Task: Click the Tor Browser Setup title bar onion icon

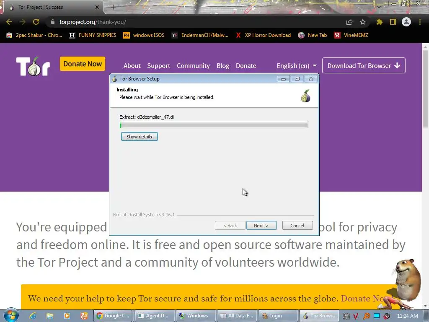Action: [114, 79]
